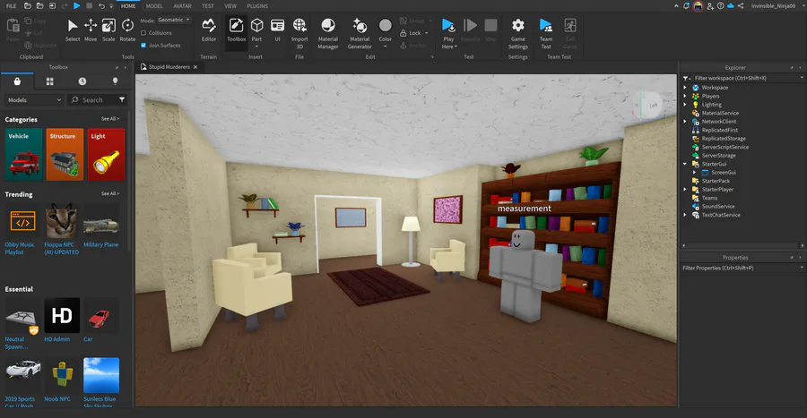Close the Stupid Murderers tab
Screen dimensions: 807x418
click(x=195, y=67)
